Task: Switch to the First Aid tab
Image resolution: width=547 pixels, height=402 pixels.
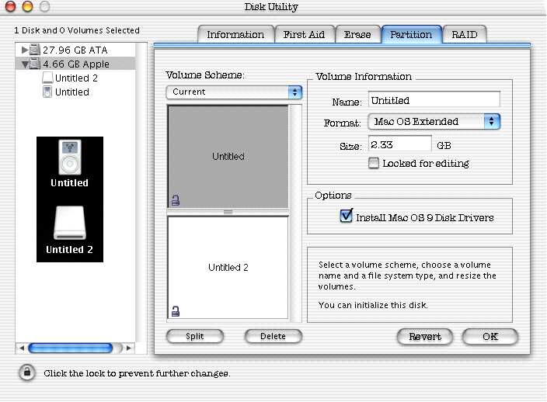Action: tap(305, 34)
